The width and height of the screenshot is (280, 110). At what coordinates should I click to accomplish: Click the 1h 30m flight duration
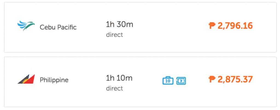click(119, 25)
